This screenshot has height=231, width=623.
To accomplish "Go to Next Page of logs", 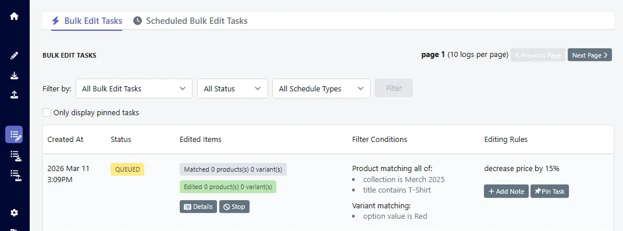I will (x=590, y=55).
